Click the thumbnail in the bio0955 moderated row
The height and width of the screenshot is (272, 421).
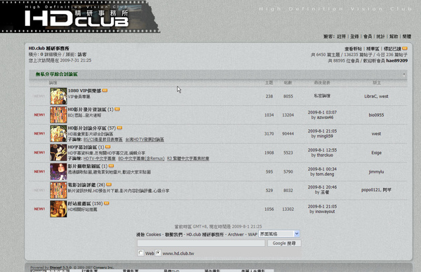pyautogui.click(x=58, y=115)
